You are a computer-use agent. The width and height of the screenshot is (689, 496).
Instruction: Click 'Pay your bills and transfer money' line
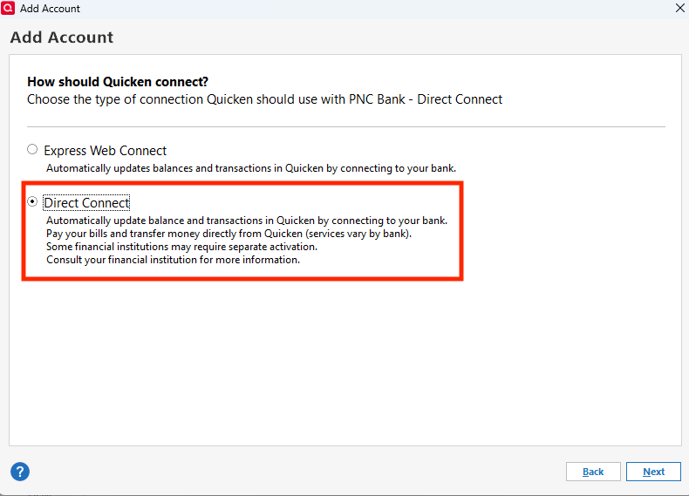(229, 234)
